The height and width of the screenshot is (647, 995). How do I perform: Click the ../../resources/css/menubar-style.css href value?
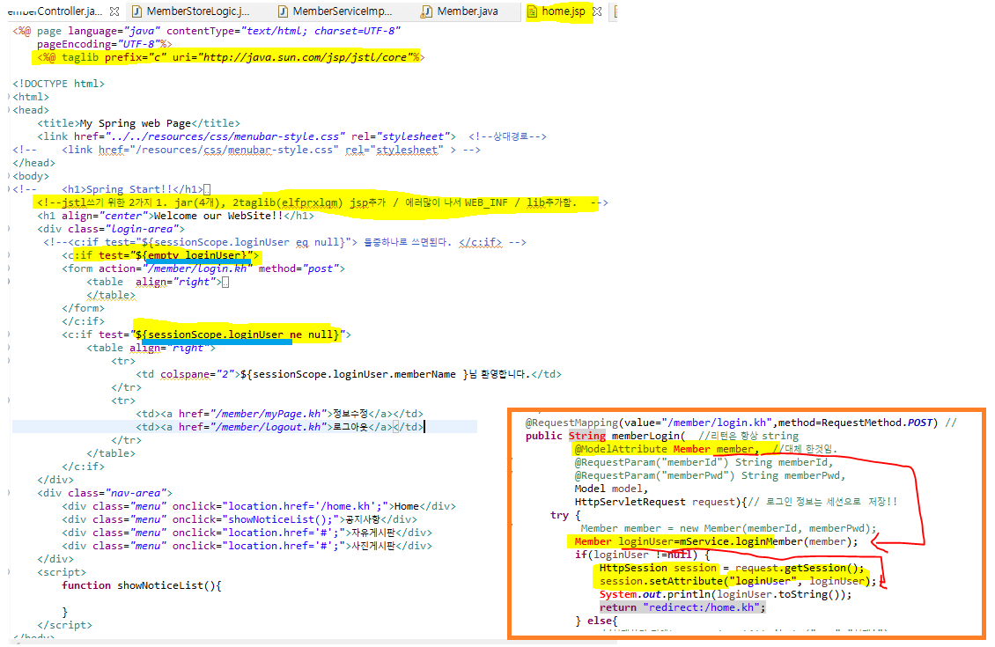click(x=225, y=136)
